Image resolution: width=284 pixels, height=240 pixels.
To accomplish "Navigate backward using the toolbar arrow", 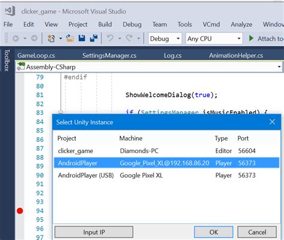I will pos(16,38).
